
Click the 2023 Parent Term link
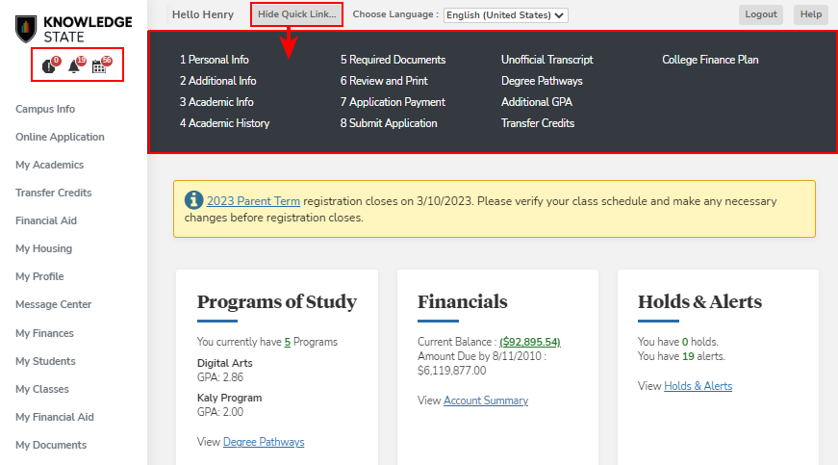click(253, 201)
